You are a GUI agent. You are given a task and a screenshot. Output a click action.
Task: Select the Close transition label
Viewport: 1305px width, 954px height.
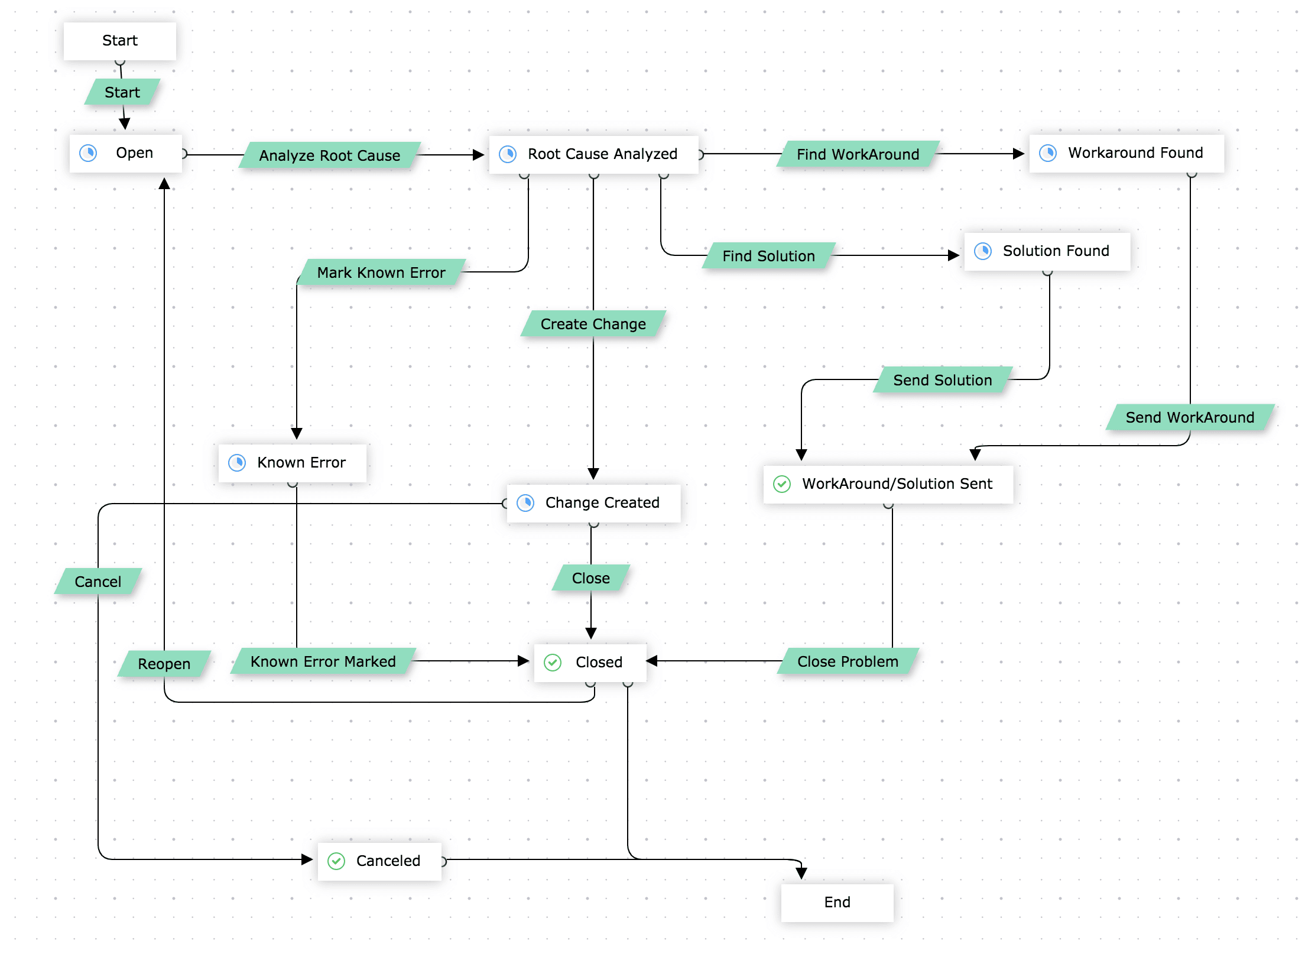[591, 578]
